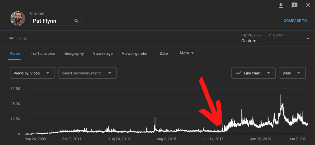Switch to the Traffic source tab
Screen dimensions: 315x145
(43, 54)
